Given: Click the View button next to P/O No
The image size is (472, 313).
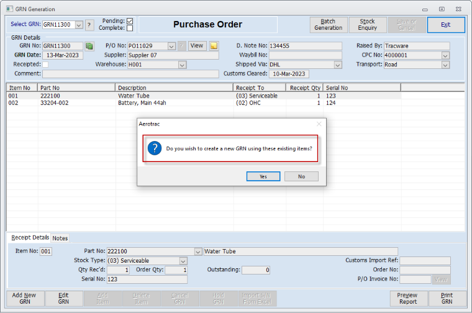Looking at the screenshot, I should [x=197, y=46].
